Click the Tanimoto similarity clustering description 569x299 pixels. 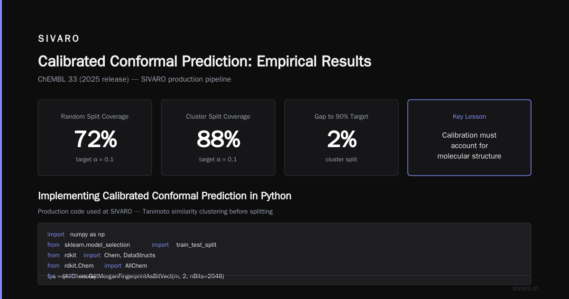click(x=155, y=211)
